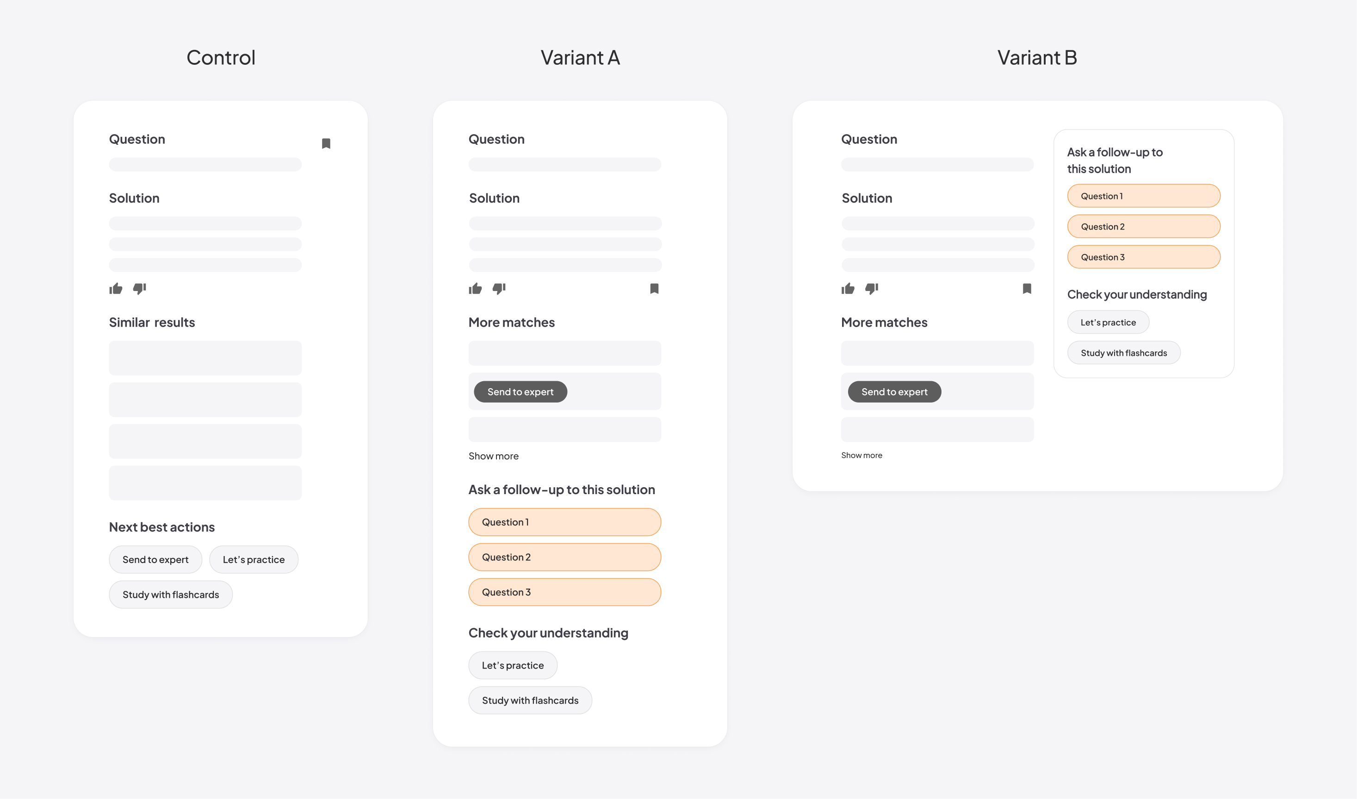Click the thumbs up icon in Variant A
This screenshot has width=1357, height=799.
[476, 288]
